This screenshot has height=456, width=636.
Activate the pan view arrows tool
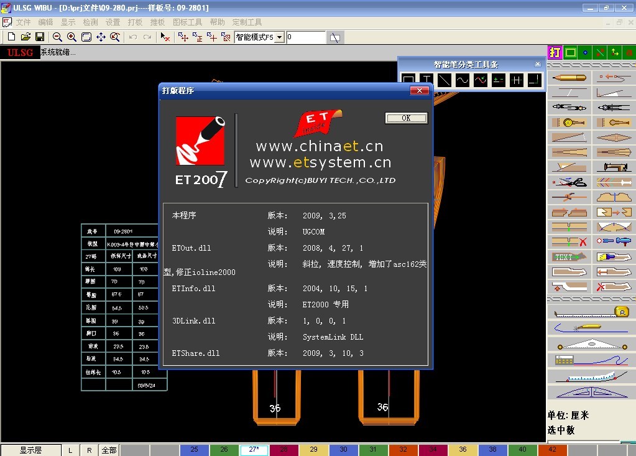(x=101, y=37)
